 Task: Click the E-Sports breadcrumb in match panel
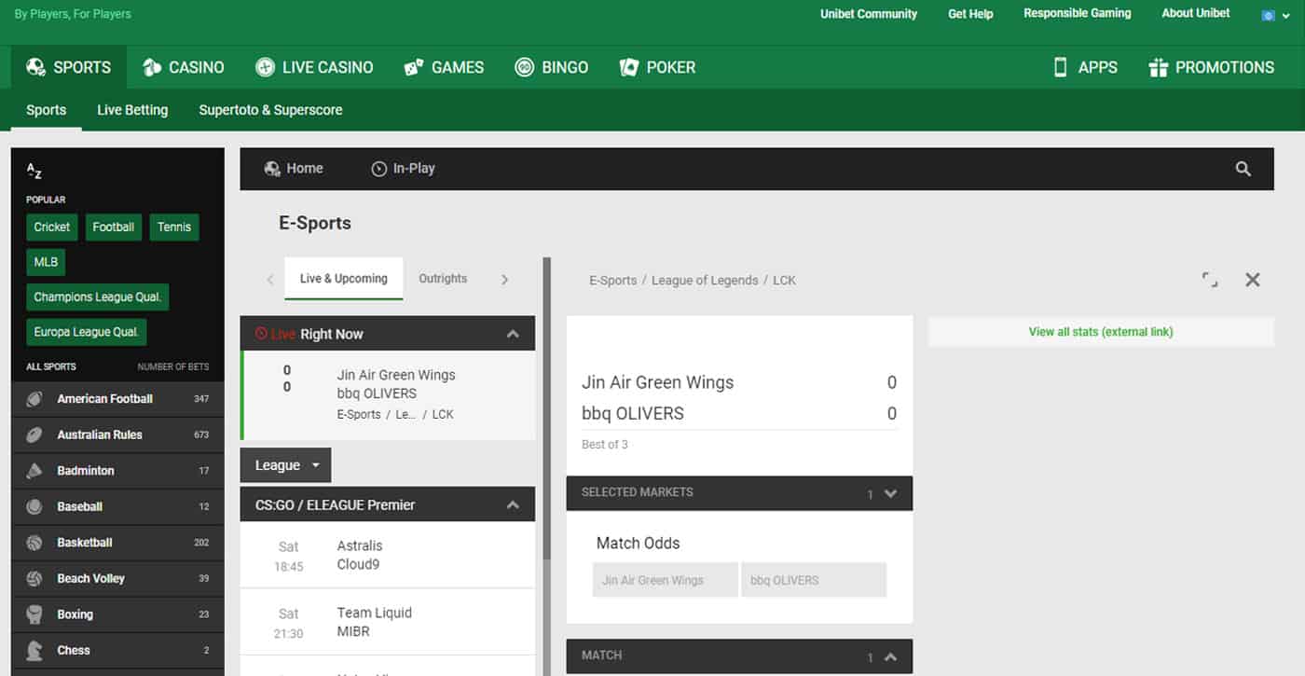[613, 281]
